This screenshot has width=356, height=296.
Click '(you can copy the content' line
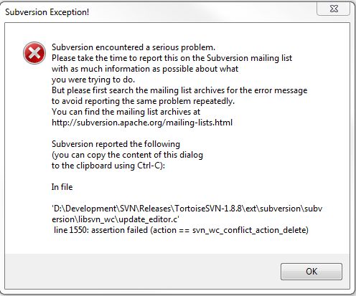coord(127,155)
